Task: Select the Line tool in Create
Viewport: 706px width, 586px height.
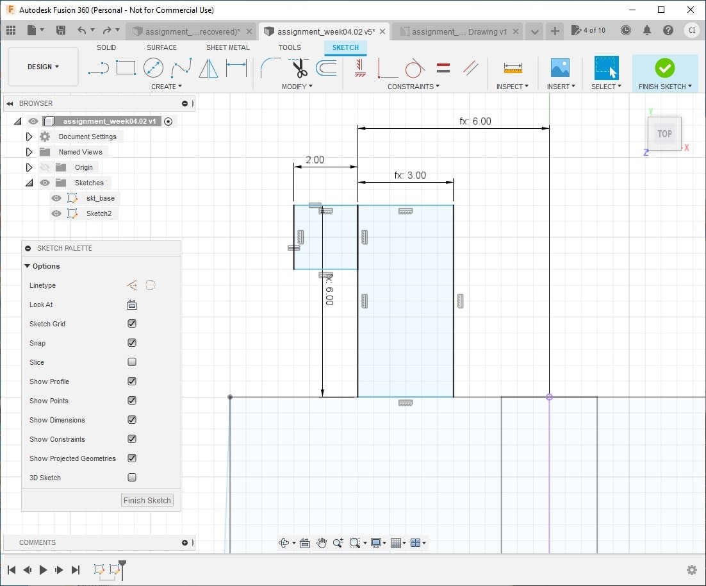Action: (98, 67)
